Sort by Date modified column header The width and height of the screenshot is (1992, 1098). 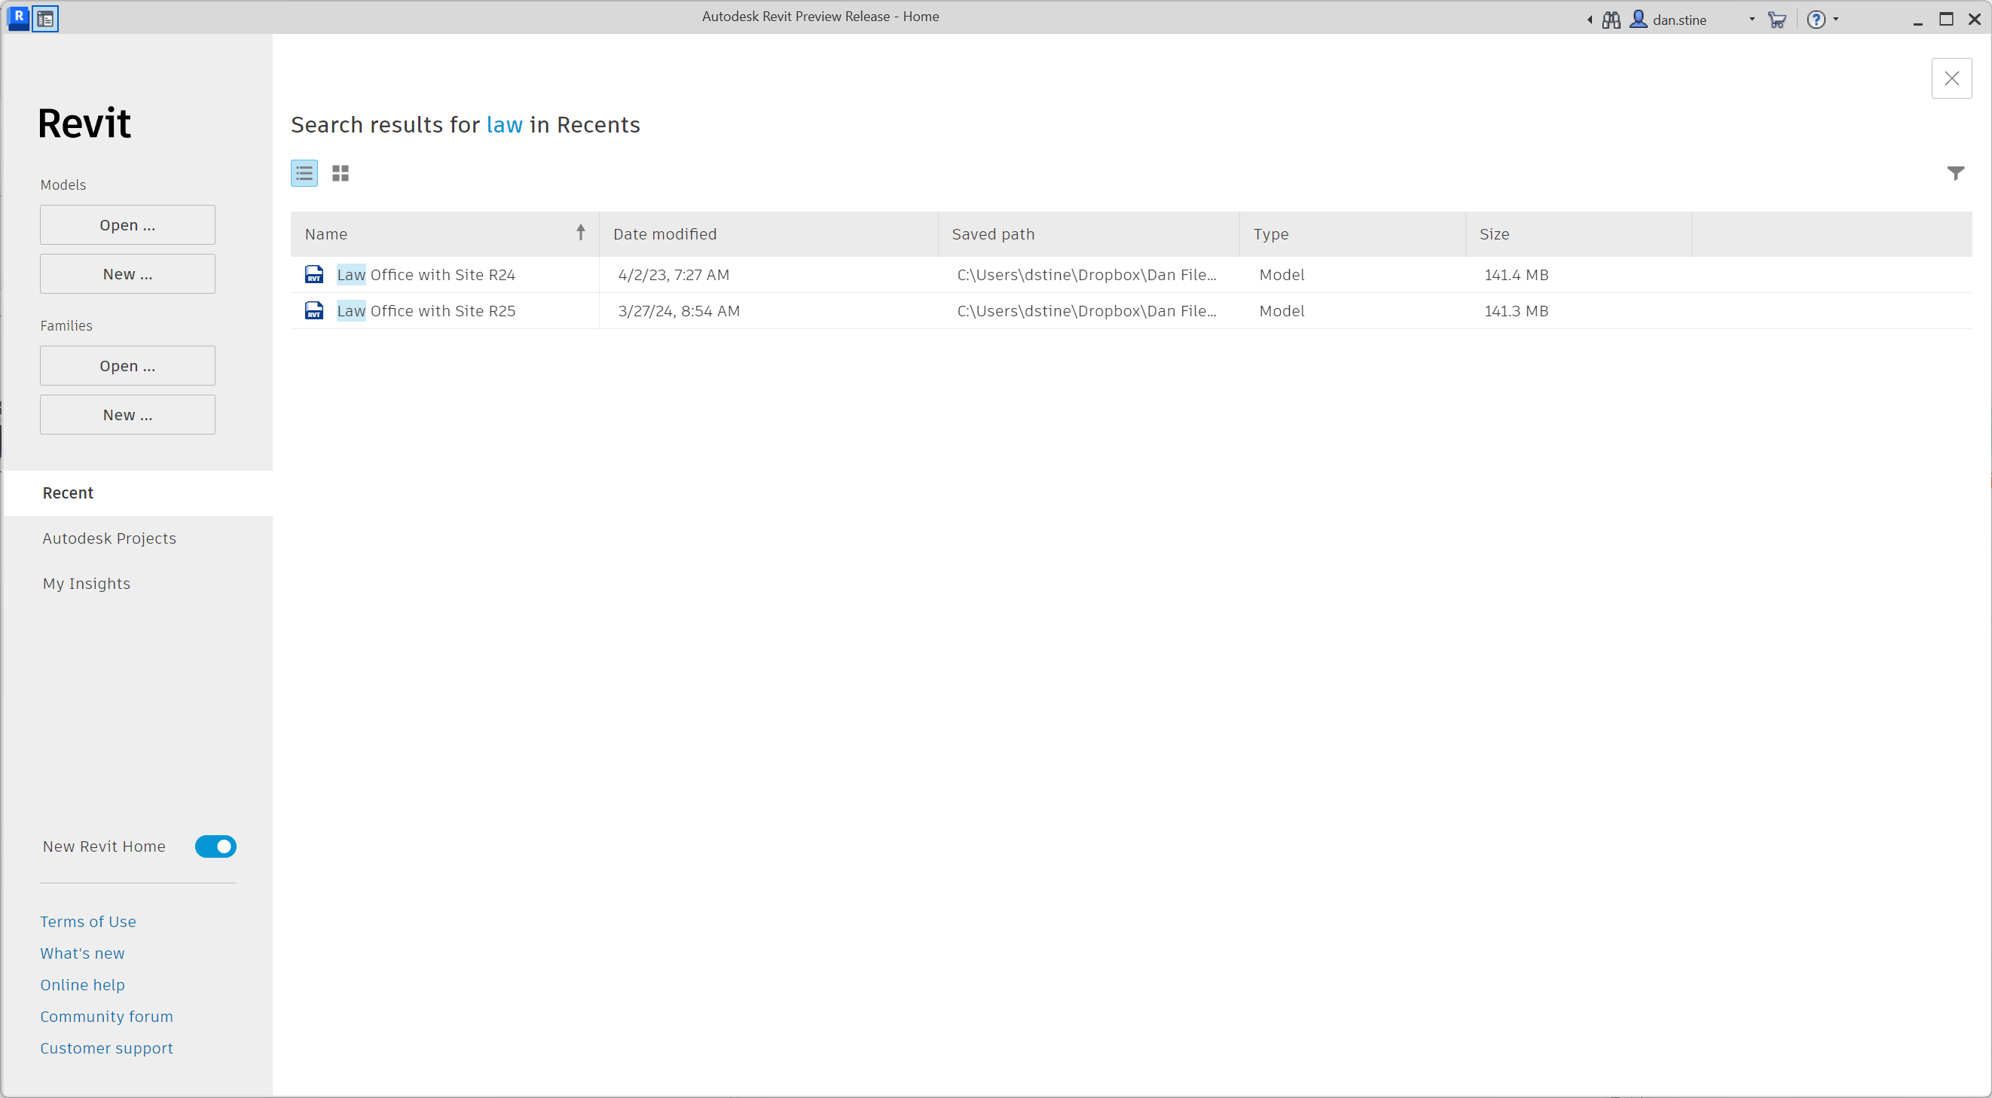coord(768,234)
